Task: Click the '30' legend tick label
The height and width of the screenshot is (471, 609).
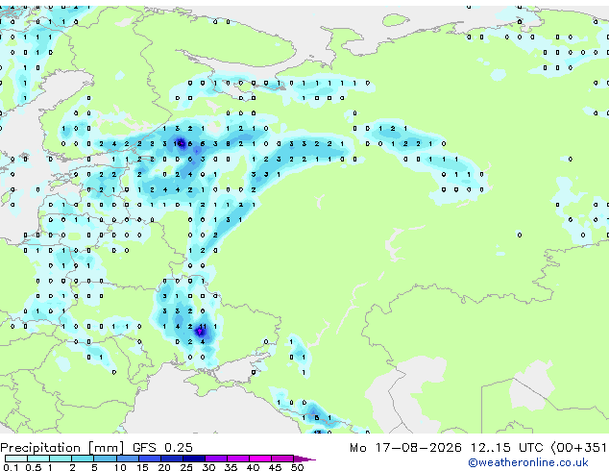Action: pyautogui.click(x=208, y=467)
